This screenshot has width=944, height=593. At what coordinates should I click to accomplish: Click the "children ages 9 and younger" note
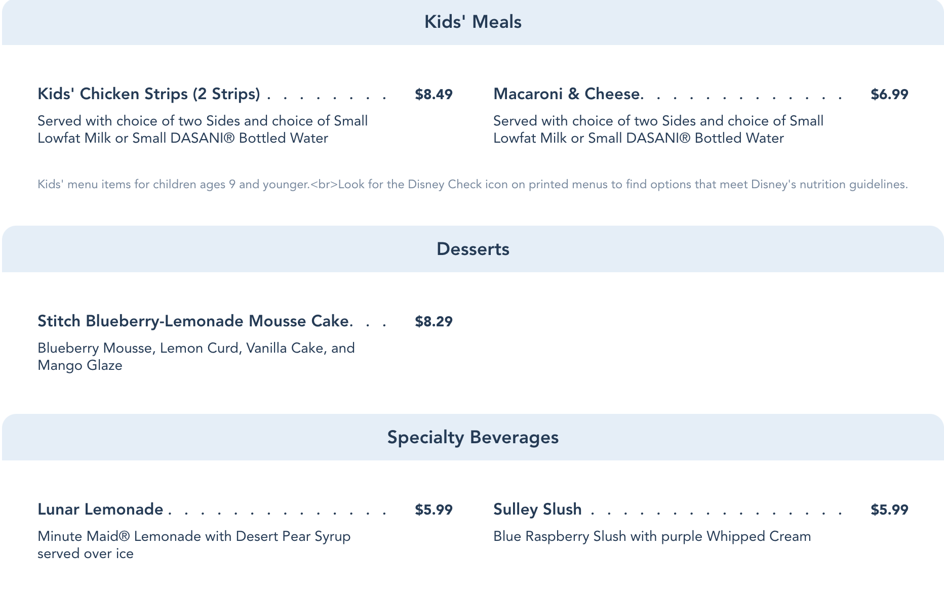click(173, 184)
